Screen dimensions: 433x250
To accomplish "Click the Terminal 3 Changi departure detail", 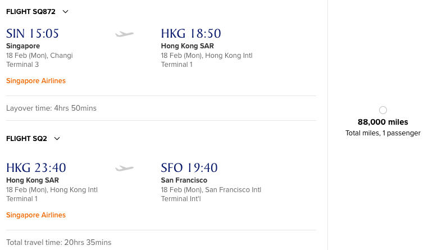I will 22,65.
